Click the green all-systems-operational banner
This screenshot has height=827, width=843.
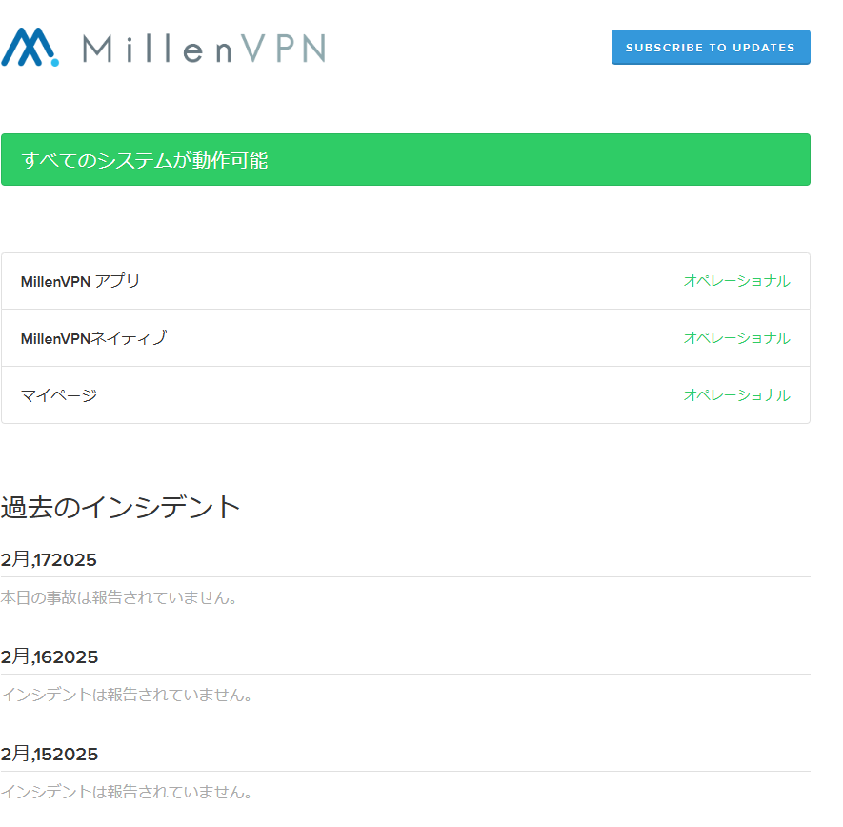405,160
